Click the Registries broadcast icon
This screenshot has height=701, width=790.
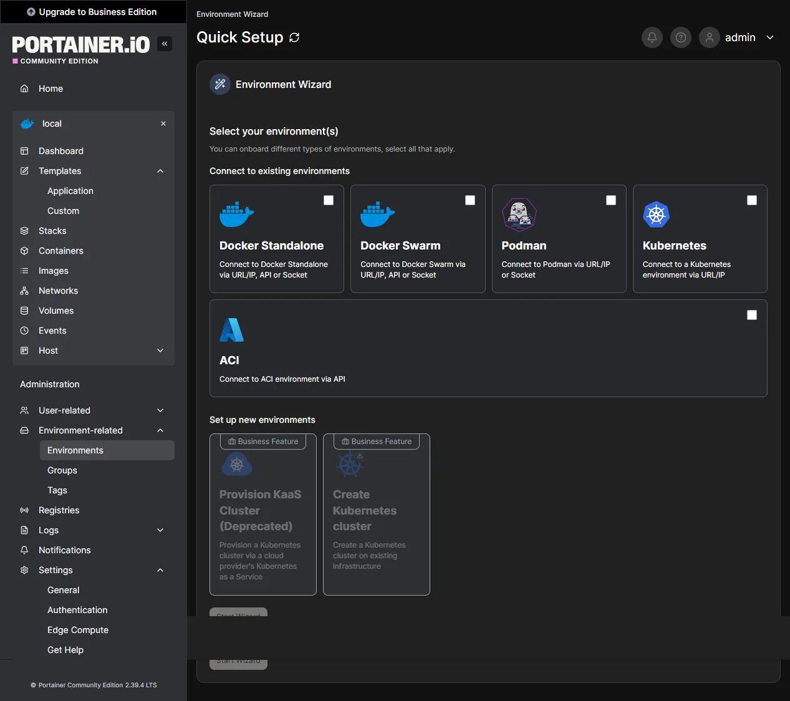(x=24, y=510)
